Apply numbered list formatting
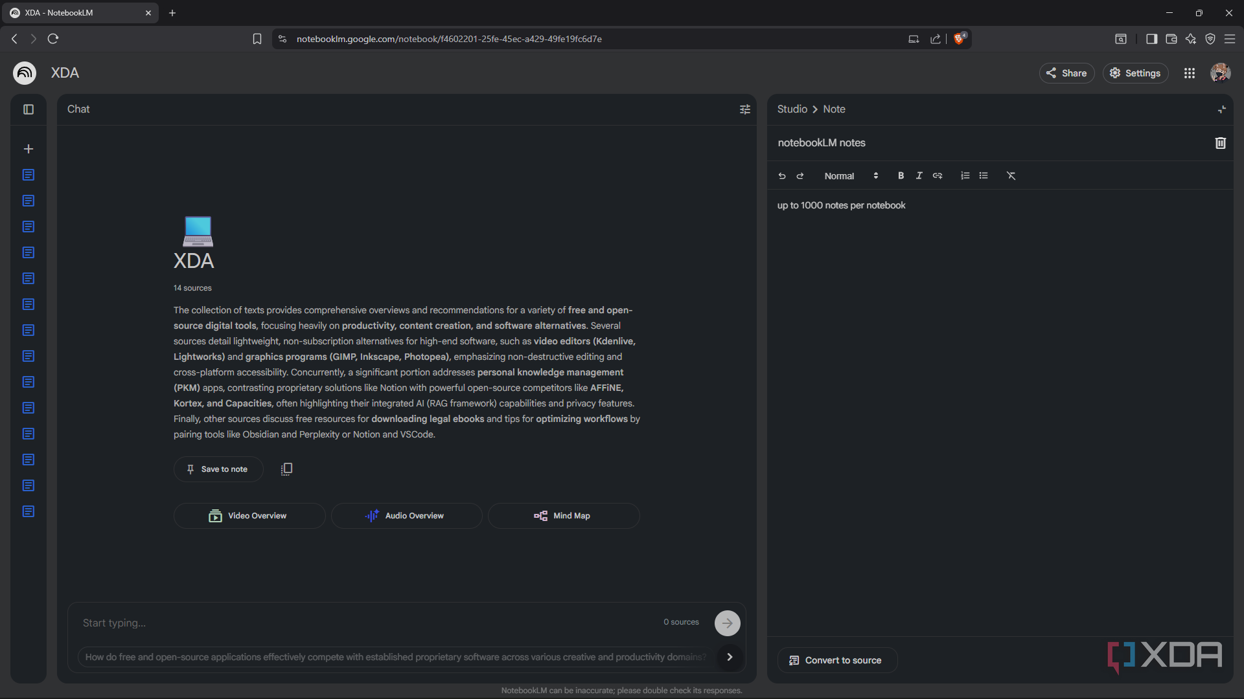1244x699 pixels. pos(965,176)
